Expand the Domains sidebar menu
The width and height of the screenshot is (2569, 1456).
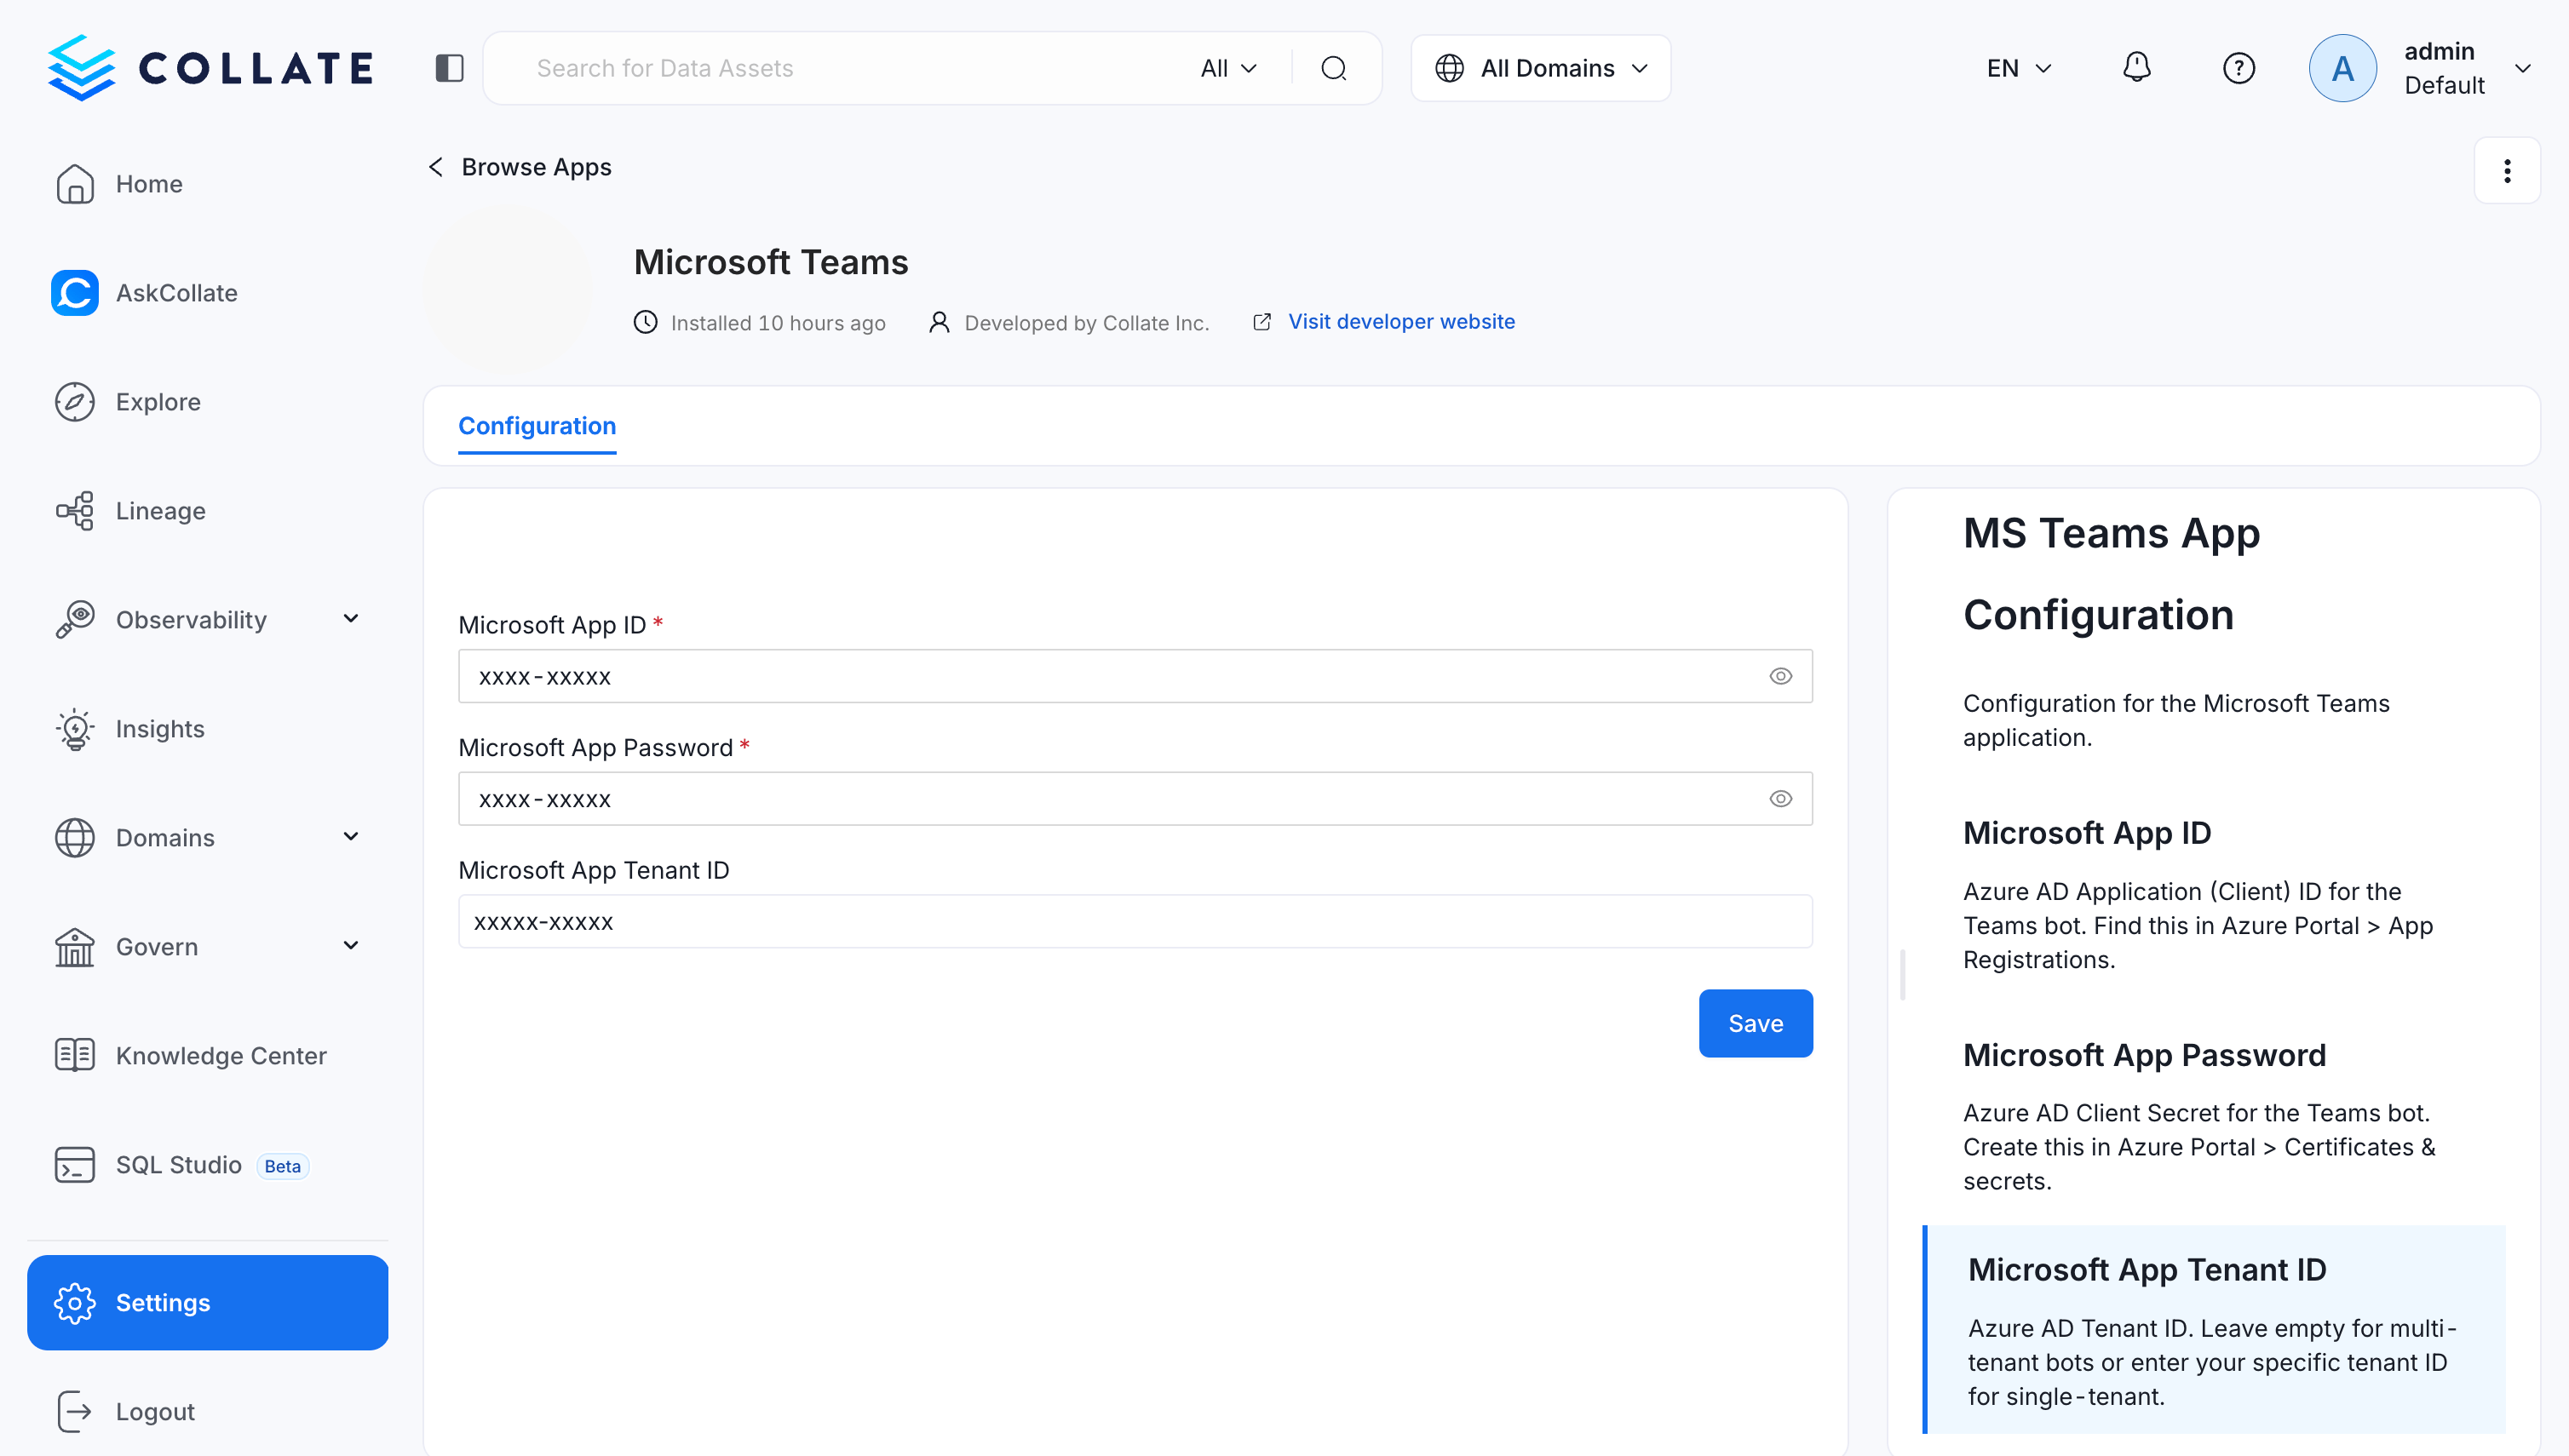pyautogui.click(x=350, y=837)
